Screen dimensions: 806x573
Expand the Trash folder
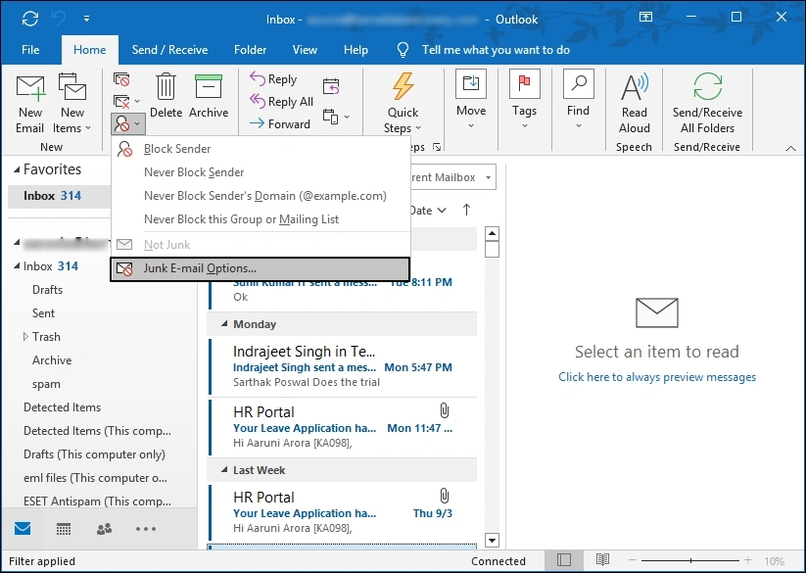[25, 337]
